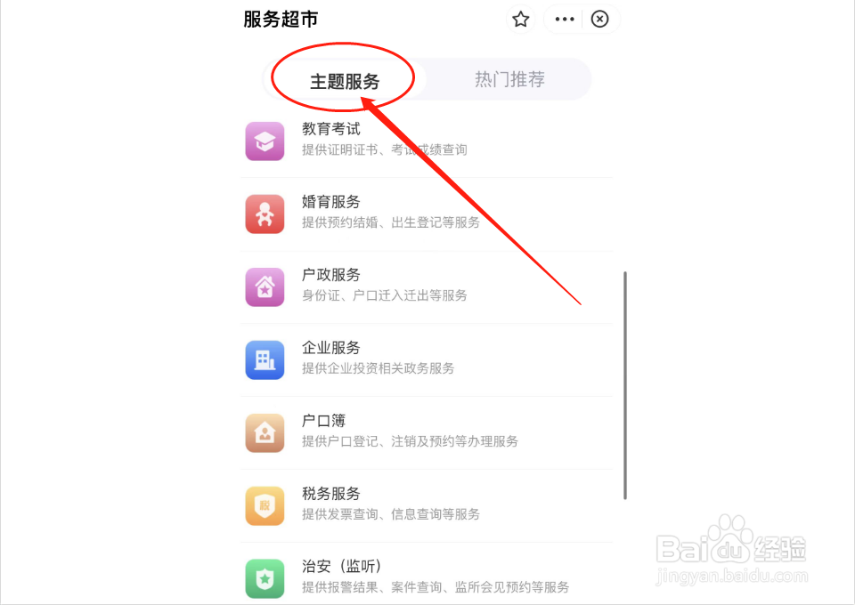Click the 户口簿 house person icon
The image size is (855, 605).
point(265,433)
